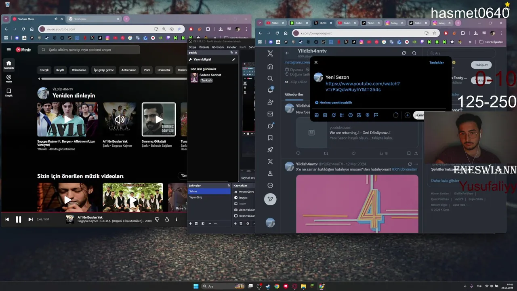Open YouTube Music hamburger menu
The image size is (517, 291).
(x=8, y=50)
